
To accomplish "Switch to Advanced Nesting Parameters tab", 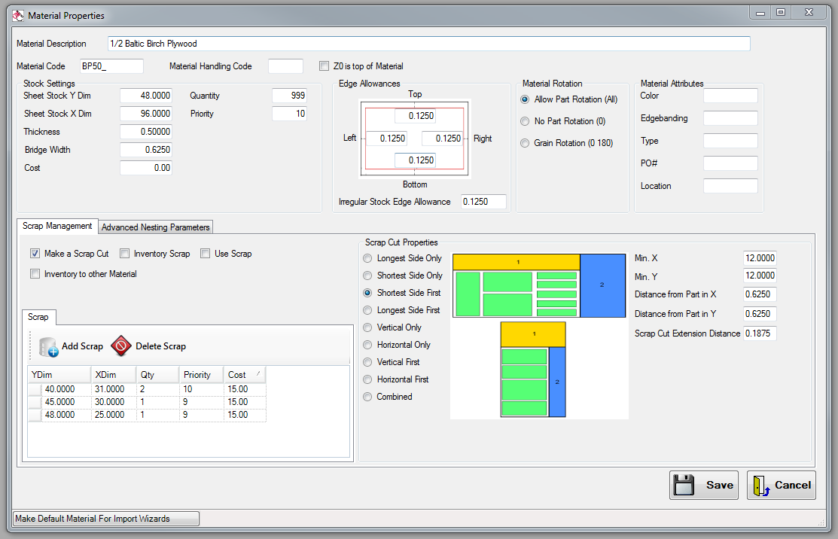I will pyautogui.click(x=156, y=227).
